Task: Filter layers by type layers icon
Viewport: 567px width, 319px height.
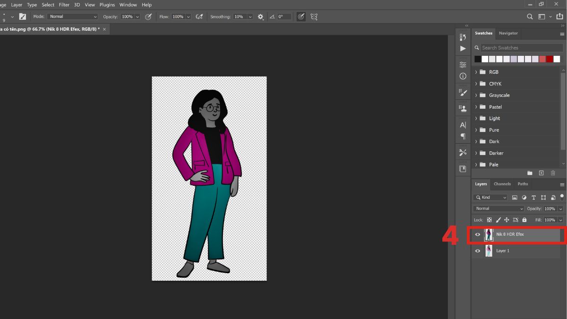Action: click(x=533, y=198)
